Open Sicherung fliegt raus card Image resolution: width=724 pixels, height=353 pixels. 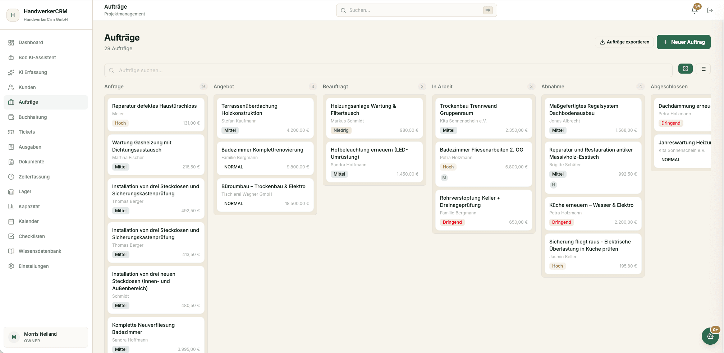coord(593,254)
